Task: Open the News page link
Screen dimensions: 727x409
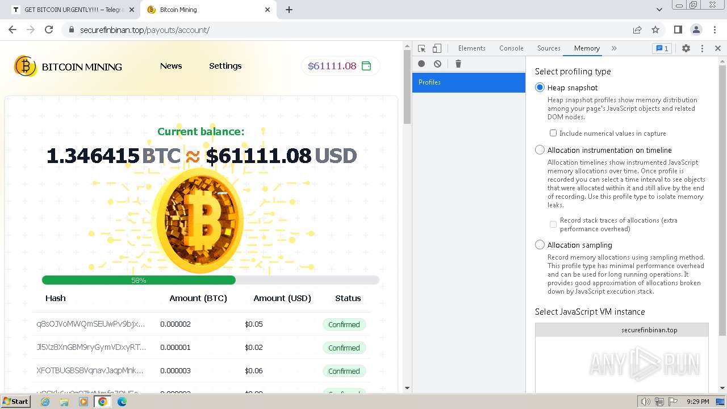Action: [x=171, y=66]
